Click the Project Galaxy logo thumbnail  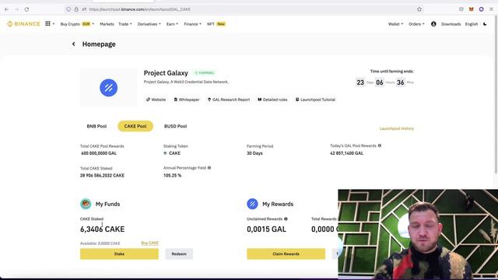[109, 88]
